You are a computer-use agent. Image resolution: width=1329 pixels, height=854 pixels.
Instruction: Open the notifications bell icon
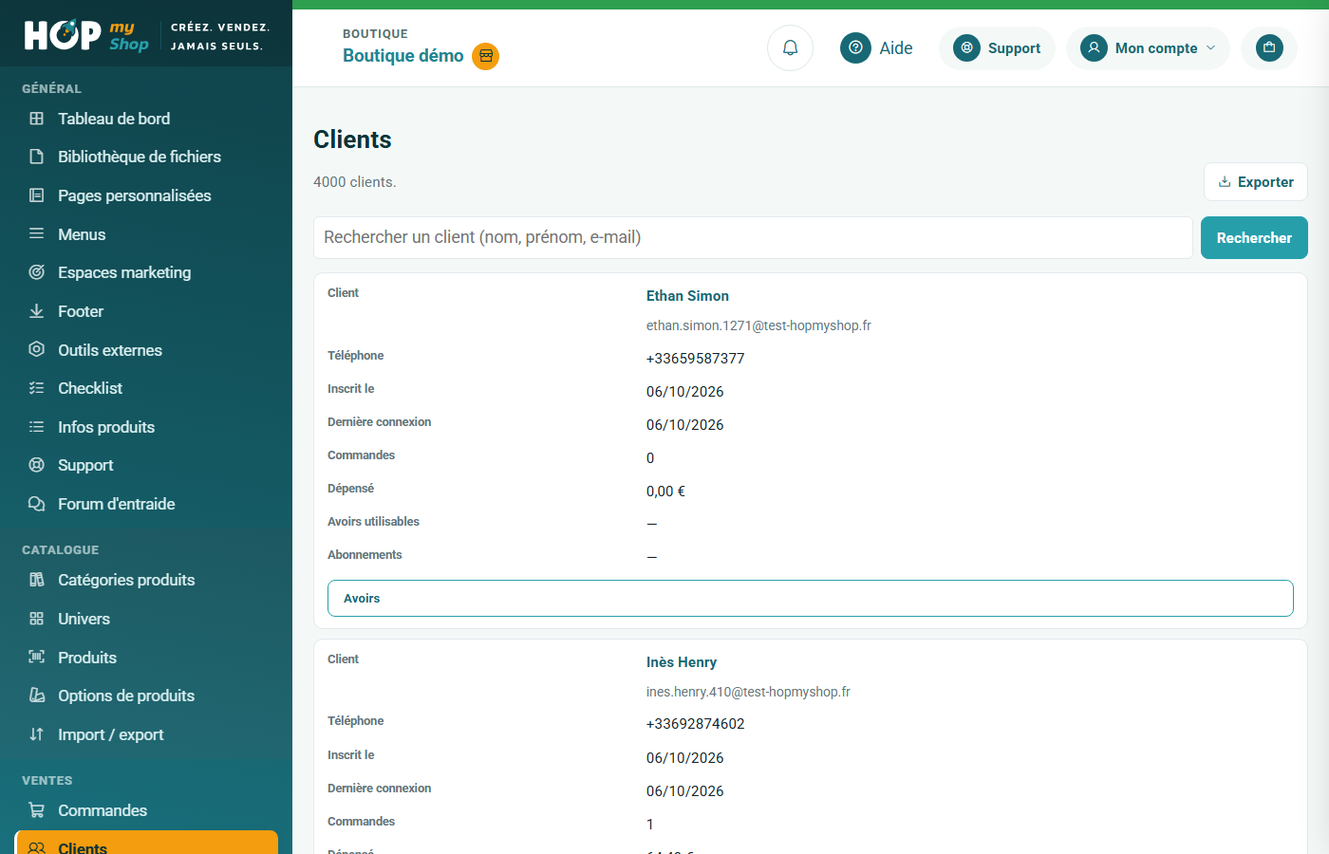[x=790, y=47]
